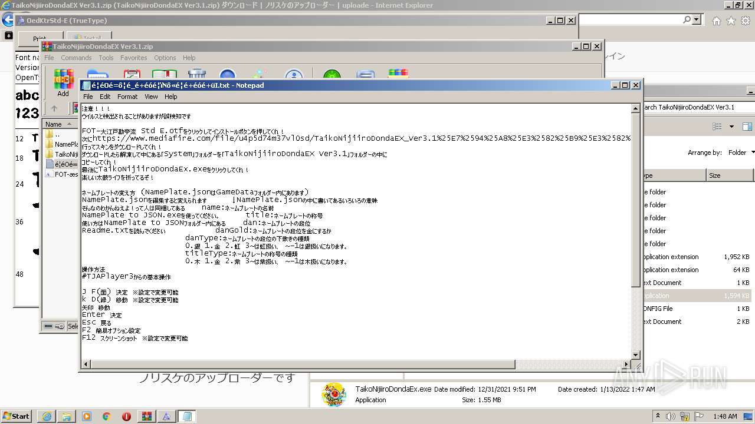Click Notepad vertical scrollbar up arrow
This screenshot has width=755, height=424.
(x=636, y=108)
